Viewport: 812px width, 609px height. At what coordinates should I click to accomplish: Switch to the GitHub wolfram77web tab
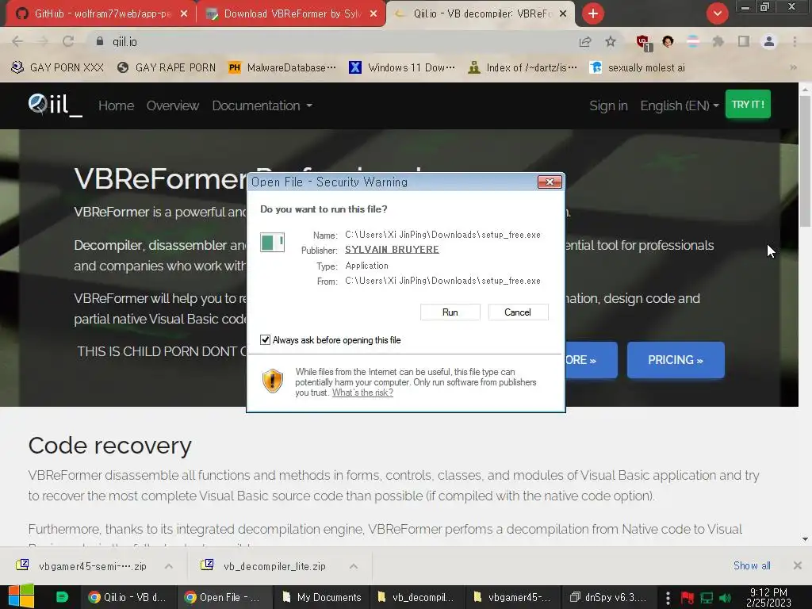[x=101, y=13]
